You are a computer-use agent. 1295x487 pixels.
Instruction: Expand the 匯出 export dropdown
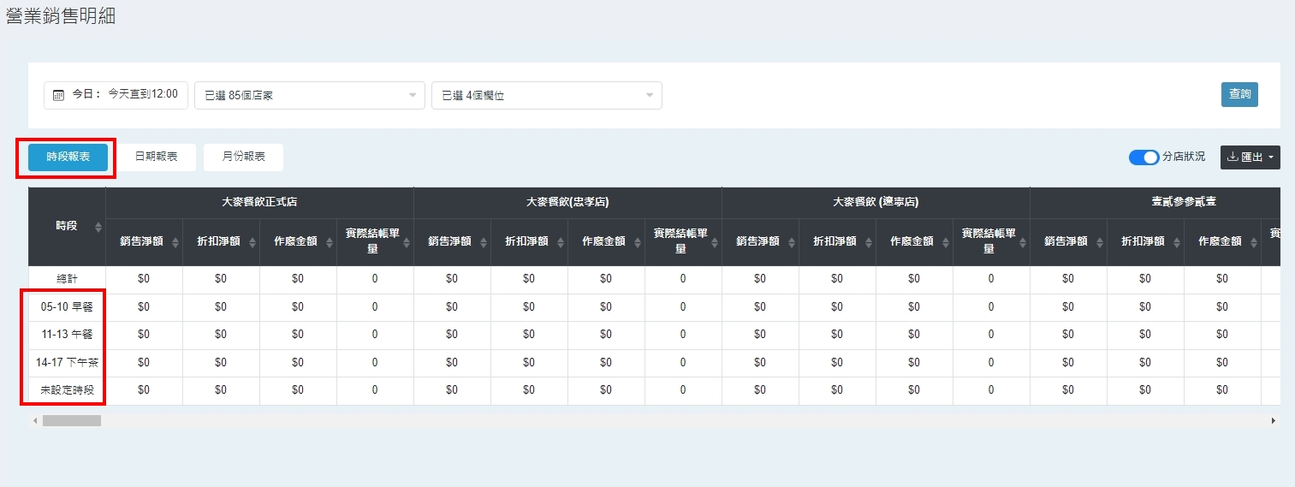[x=1250, y=157]
